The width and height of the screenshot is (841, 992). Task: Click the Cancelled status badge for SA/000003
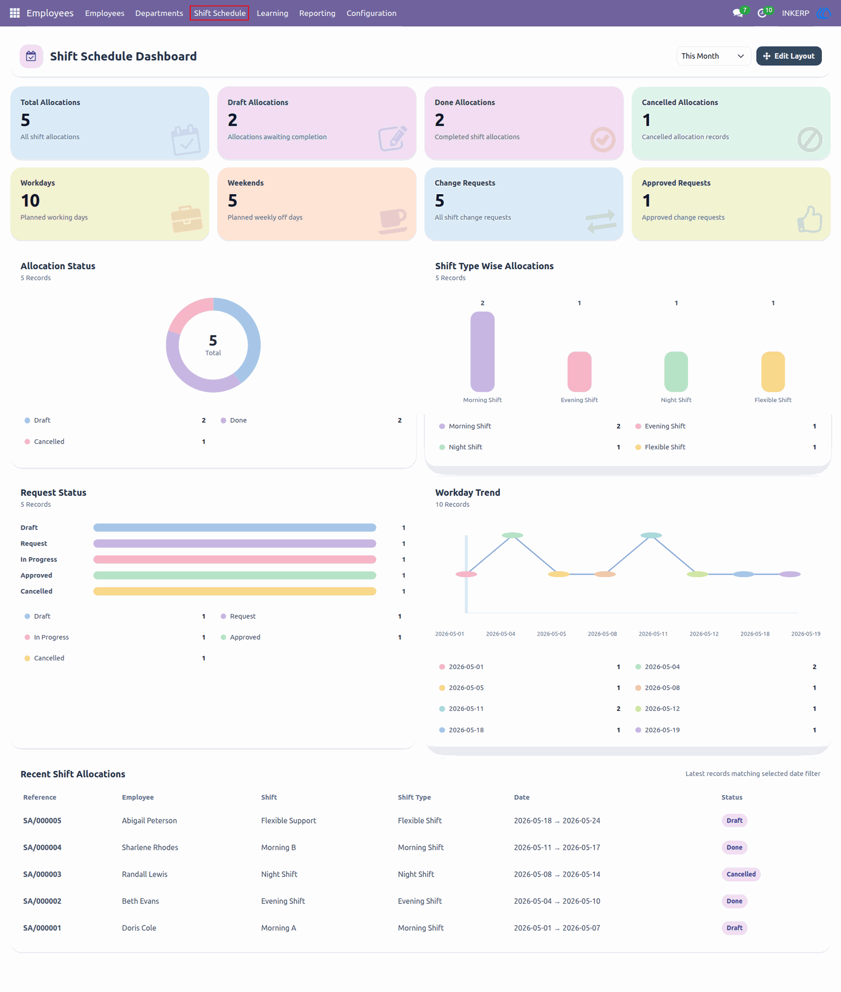coord(741,874)
